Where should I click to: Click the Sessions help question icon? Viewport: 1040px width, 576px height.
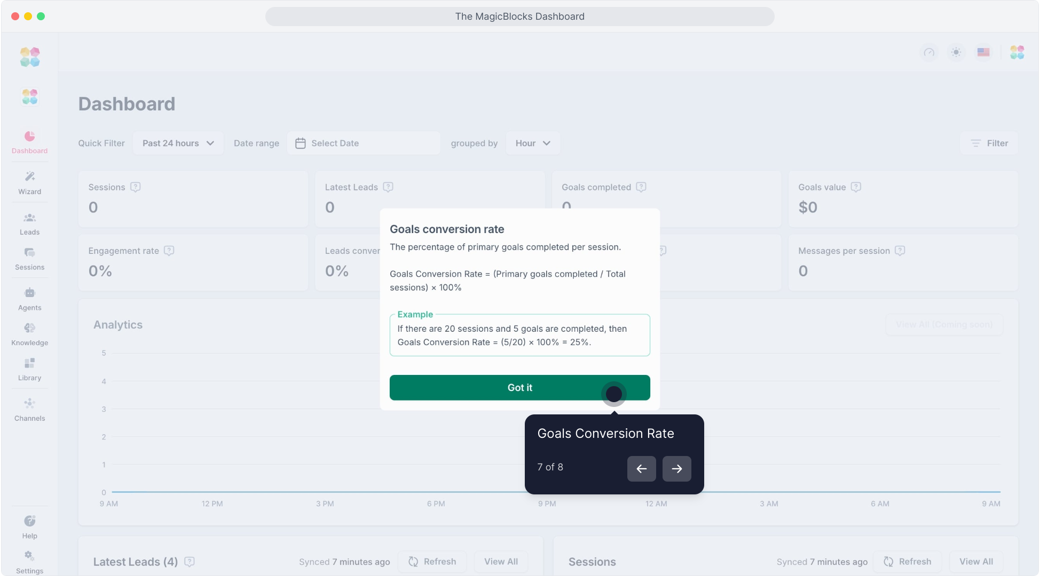[136, 187]
